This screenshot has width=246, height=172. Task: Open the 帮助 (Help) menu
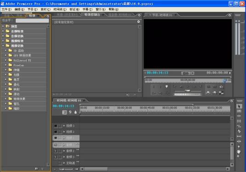click(x=113, y=10)
